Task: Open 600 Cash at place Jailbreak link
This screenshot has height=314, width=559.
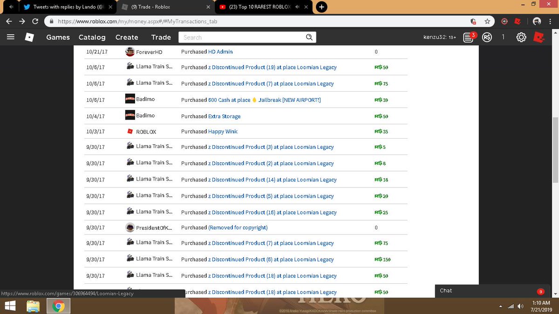Action: (264, 100)
